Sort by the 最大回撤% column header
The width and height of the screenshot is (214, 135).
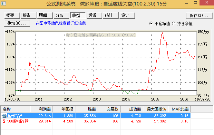click(x=156, y=109)
